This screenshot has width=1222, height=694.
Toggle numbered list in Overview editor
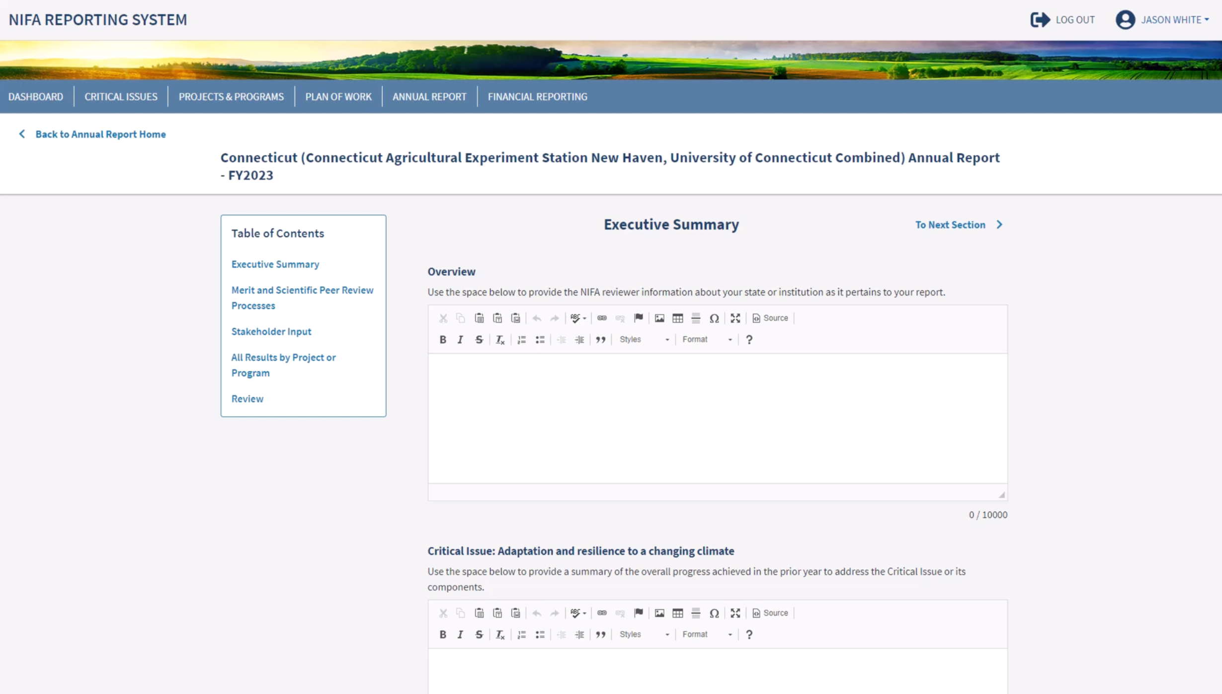[x=521, y=340]
